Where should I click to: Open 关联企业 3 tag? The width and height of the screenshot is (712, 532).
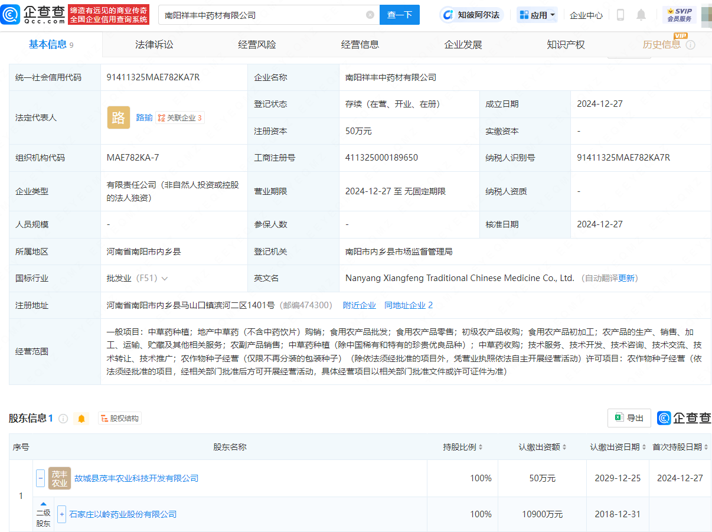pos(180,118)
